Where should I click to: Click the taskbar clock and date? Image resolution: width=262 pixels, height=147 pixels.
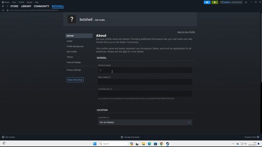click(x=252, y=144)
